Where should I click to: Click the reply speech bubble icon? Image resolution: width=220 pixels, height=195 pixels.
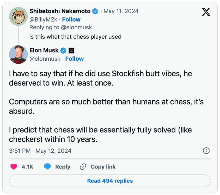(x=47, y=167)
